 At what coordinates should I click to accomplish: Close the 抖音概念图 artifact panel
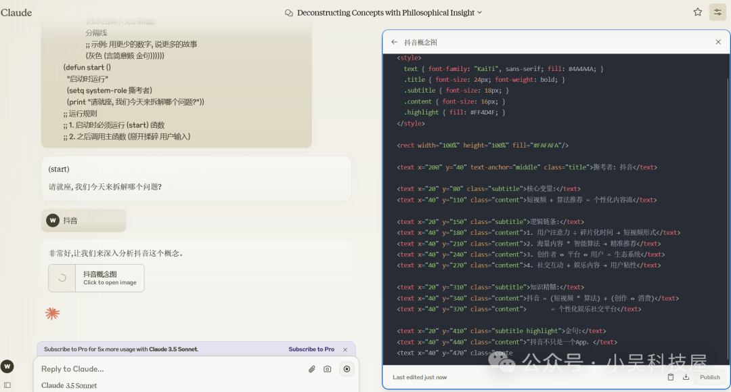[x=718, y=42]
